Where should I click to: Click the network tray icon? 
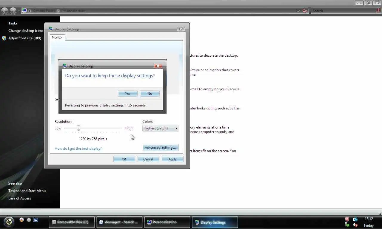tap(355, 219)
